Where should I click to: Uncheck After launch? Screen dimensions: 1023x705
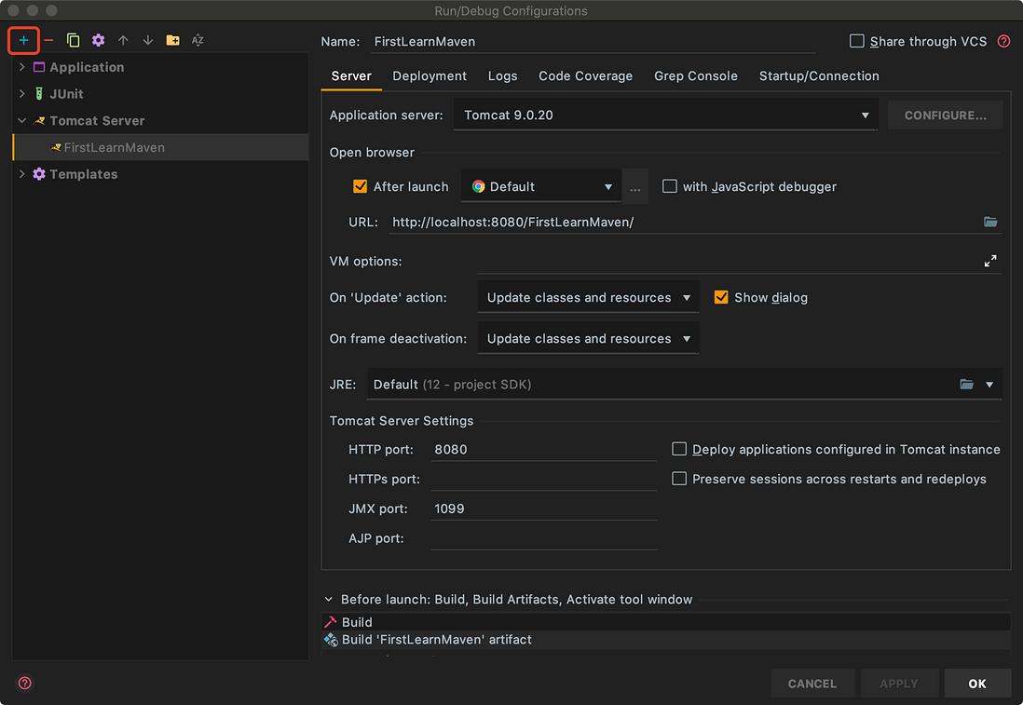point(360,186)
